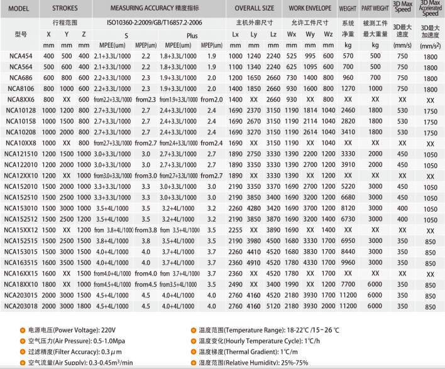Select the NCA203015 model name

pos(21,295)
